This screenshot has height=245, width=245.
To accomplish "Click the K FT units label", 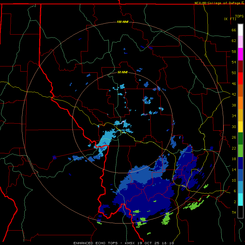I will pyautogui.click(x=230, y=19).
